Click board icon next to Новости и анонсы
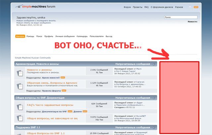 tap(20, 73)
